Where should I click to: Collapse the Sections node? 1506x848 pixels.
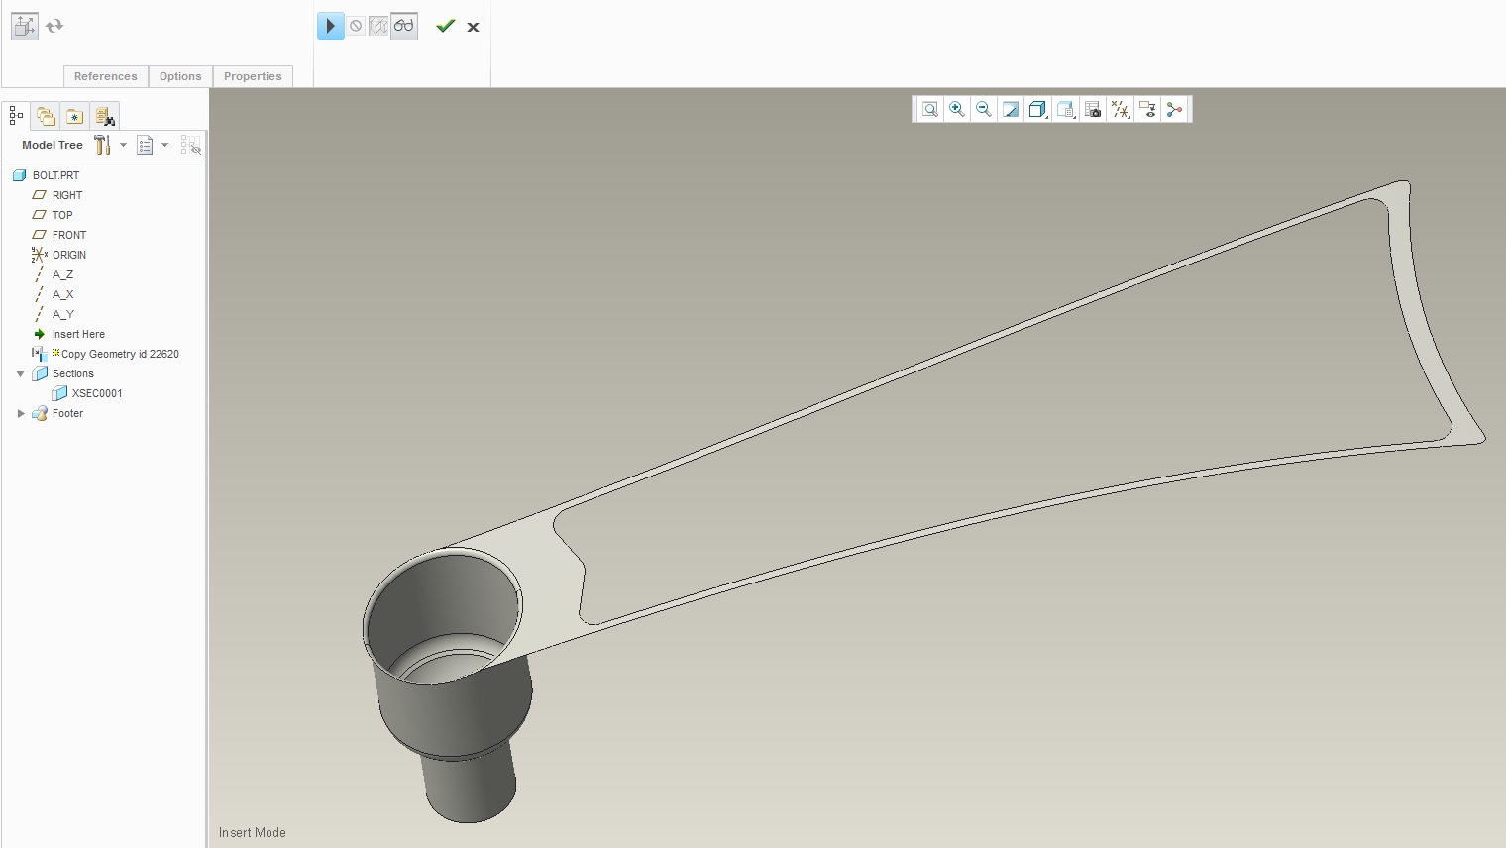(20, 373)
